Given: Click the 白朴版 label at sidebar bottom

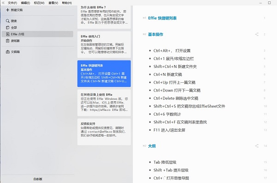Looking at the screenshot, I should pyautogui.click(x=38, y=179).
